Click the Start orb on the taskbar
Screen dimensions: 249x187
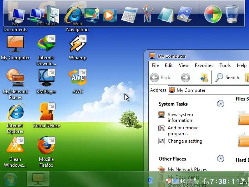[11, 180]
